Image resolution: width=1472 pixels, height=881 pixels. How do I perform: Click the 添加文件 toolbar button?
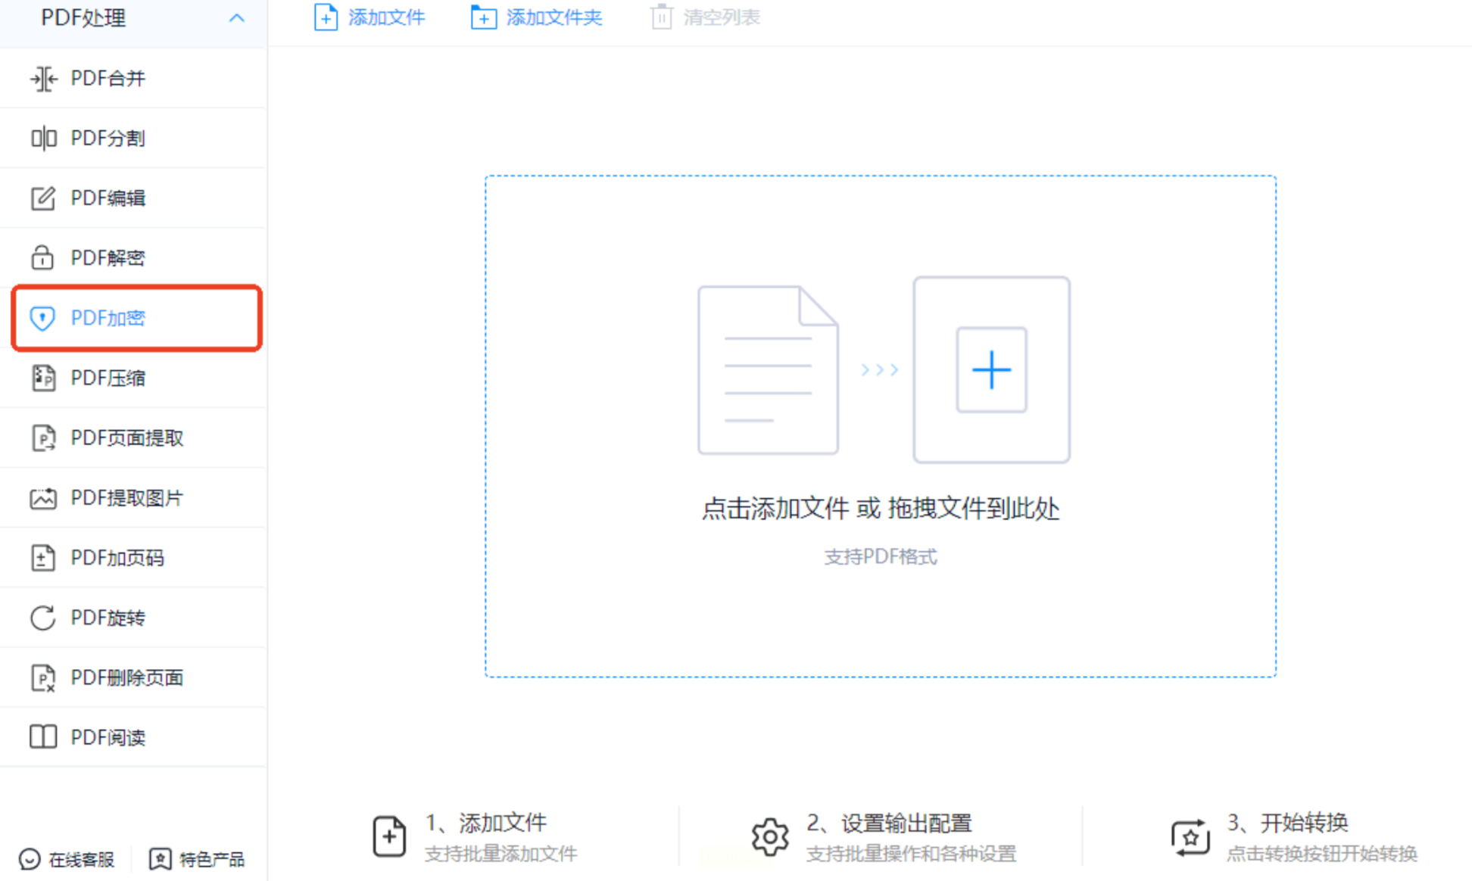[x=370, y=17]
